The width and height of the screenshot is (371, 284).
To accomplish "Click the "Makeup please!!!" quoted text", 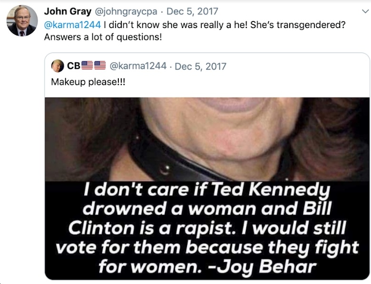I will 88,82.
